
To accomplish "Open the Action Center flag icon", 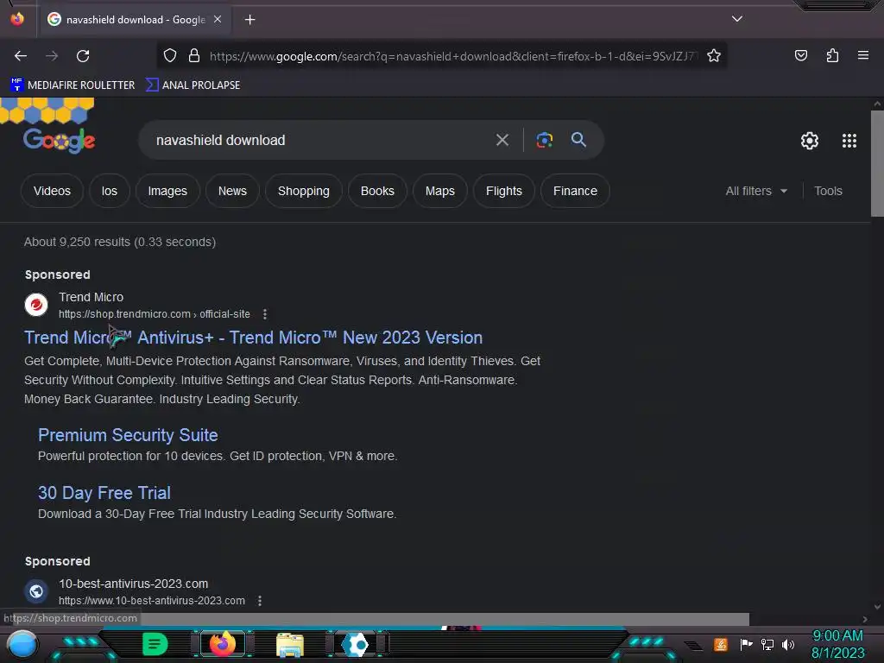I will coord(746,644).
